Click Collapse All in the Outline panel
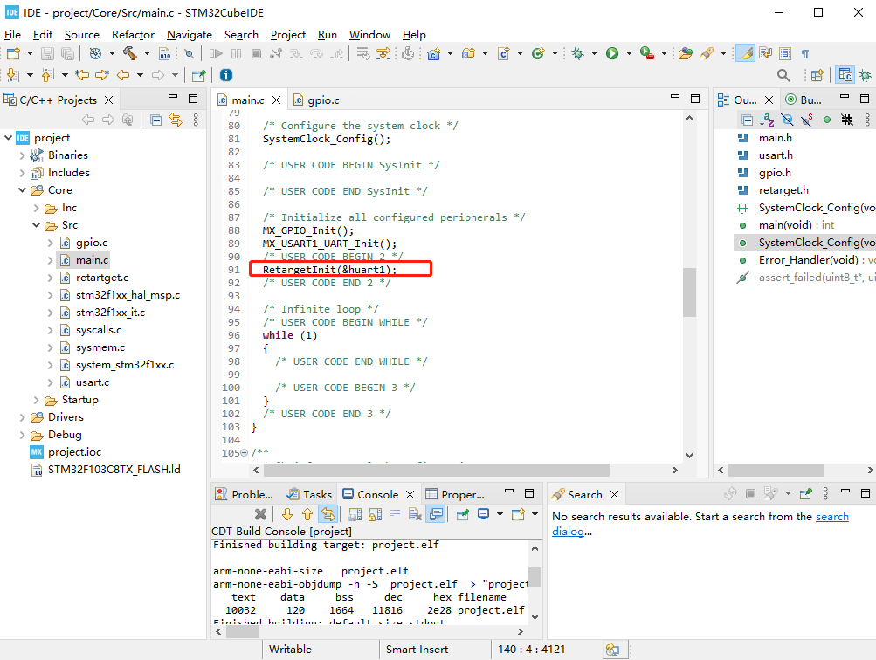Viewport: 876px width, 660px height. tap(747, 120)
